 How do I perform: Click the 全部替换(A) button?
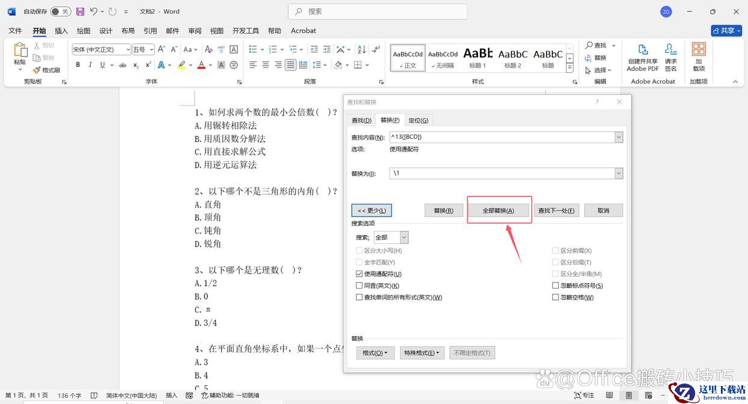click(x=499, y=210)
